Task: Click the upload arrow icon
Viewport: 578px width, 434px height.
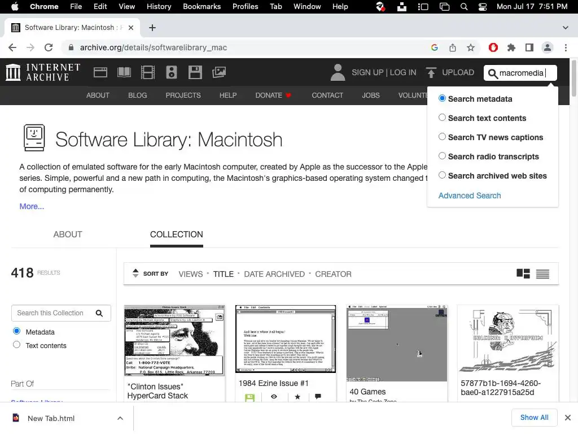Action: [431, 72]
